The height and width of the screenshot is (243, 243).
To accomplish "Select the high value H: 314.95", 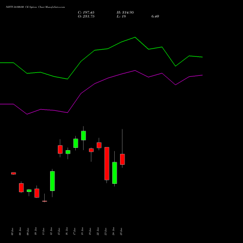I will tap(125, 13).
